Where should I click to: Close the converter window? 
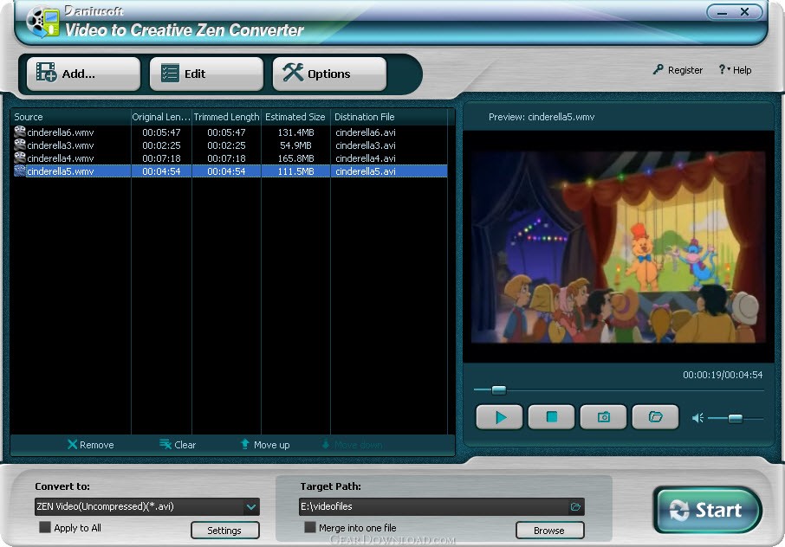[x=745, y=11]
